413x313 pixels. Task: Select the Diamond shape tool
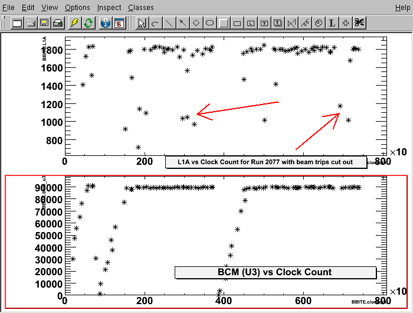[196, 23]
